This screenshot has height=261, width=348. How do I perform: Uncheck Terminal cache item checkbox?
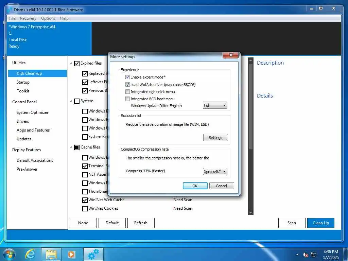pos(85,166)
